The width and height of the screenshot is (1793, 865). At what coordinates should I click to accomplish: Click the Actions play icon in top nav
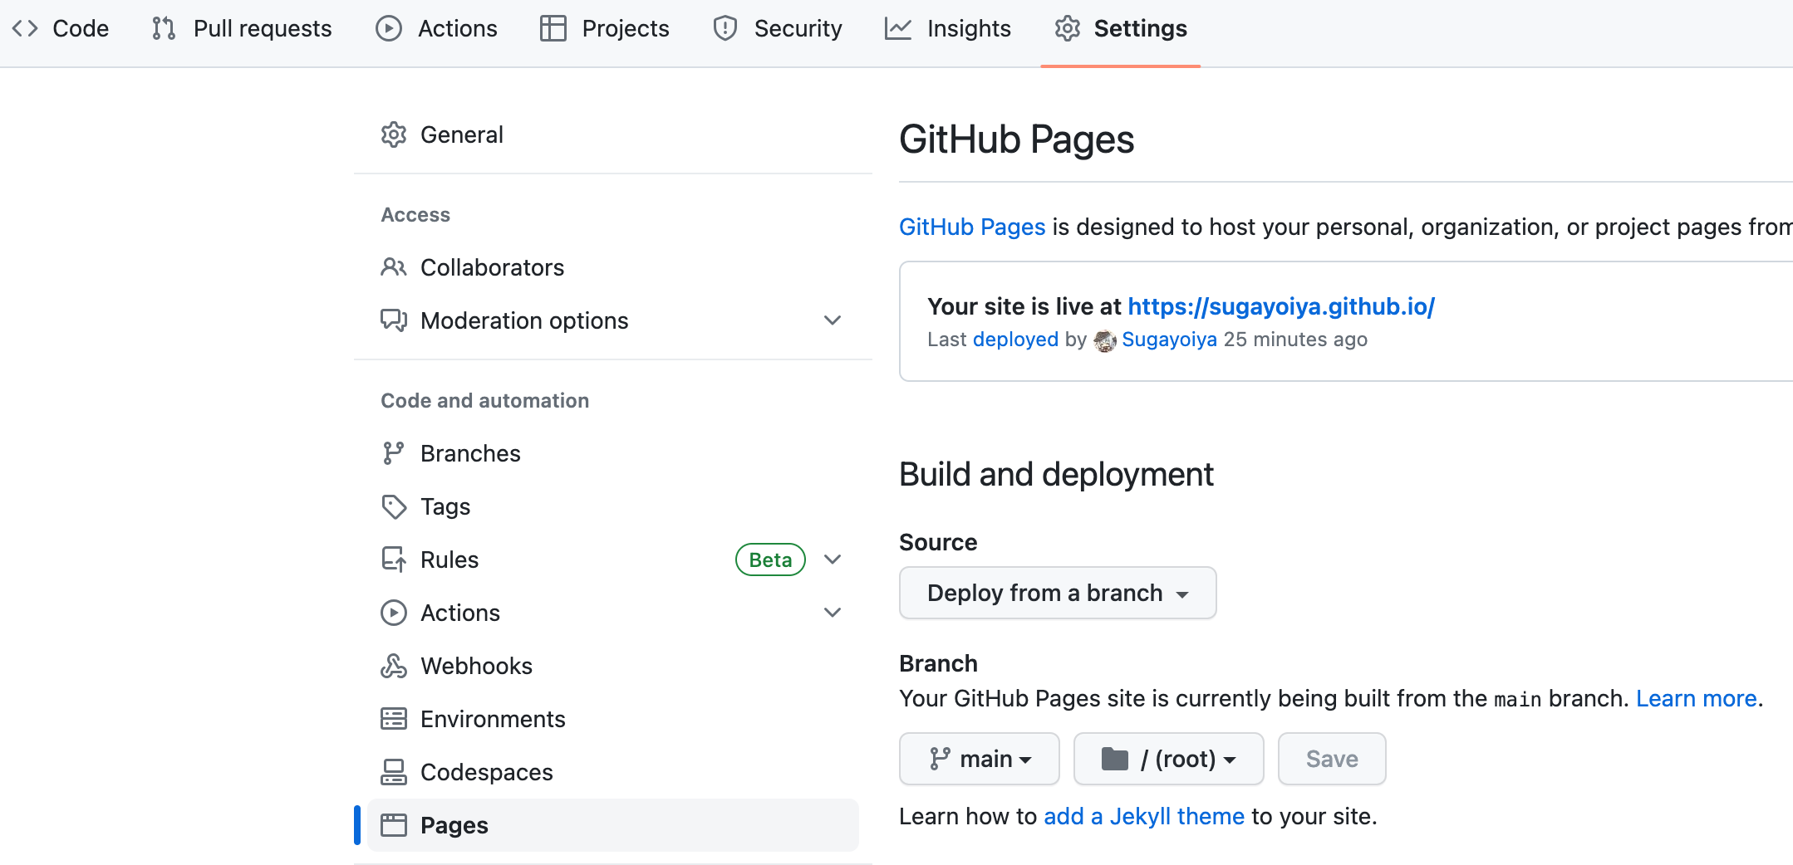[389, 28]
